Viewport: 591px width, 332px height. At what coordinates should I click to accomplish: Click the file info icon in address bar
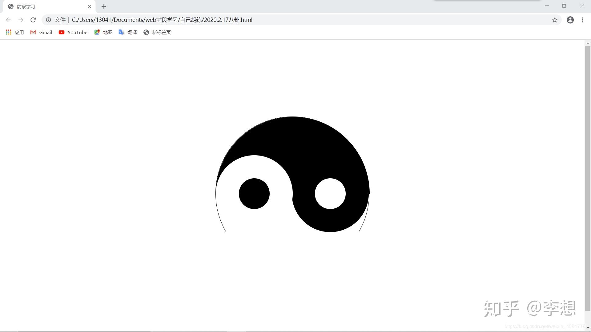click(48, 20)
